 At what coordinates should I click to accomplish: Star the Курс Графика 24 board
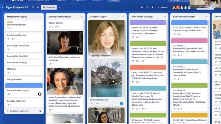pyautogui.click(x=33, y=7)
